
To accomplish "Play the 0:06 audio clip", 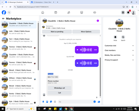I will (x=78, y=63).
